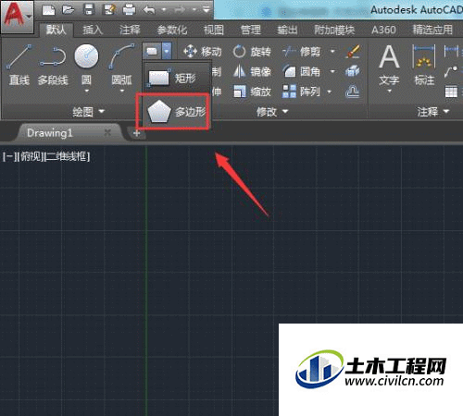Image resolution: width=463 pixels, height=416 pixels.
Task: Select the 文字 text tool
Action: tap(389, 65)
